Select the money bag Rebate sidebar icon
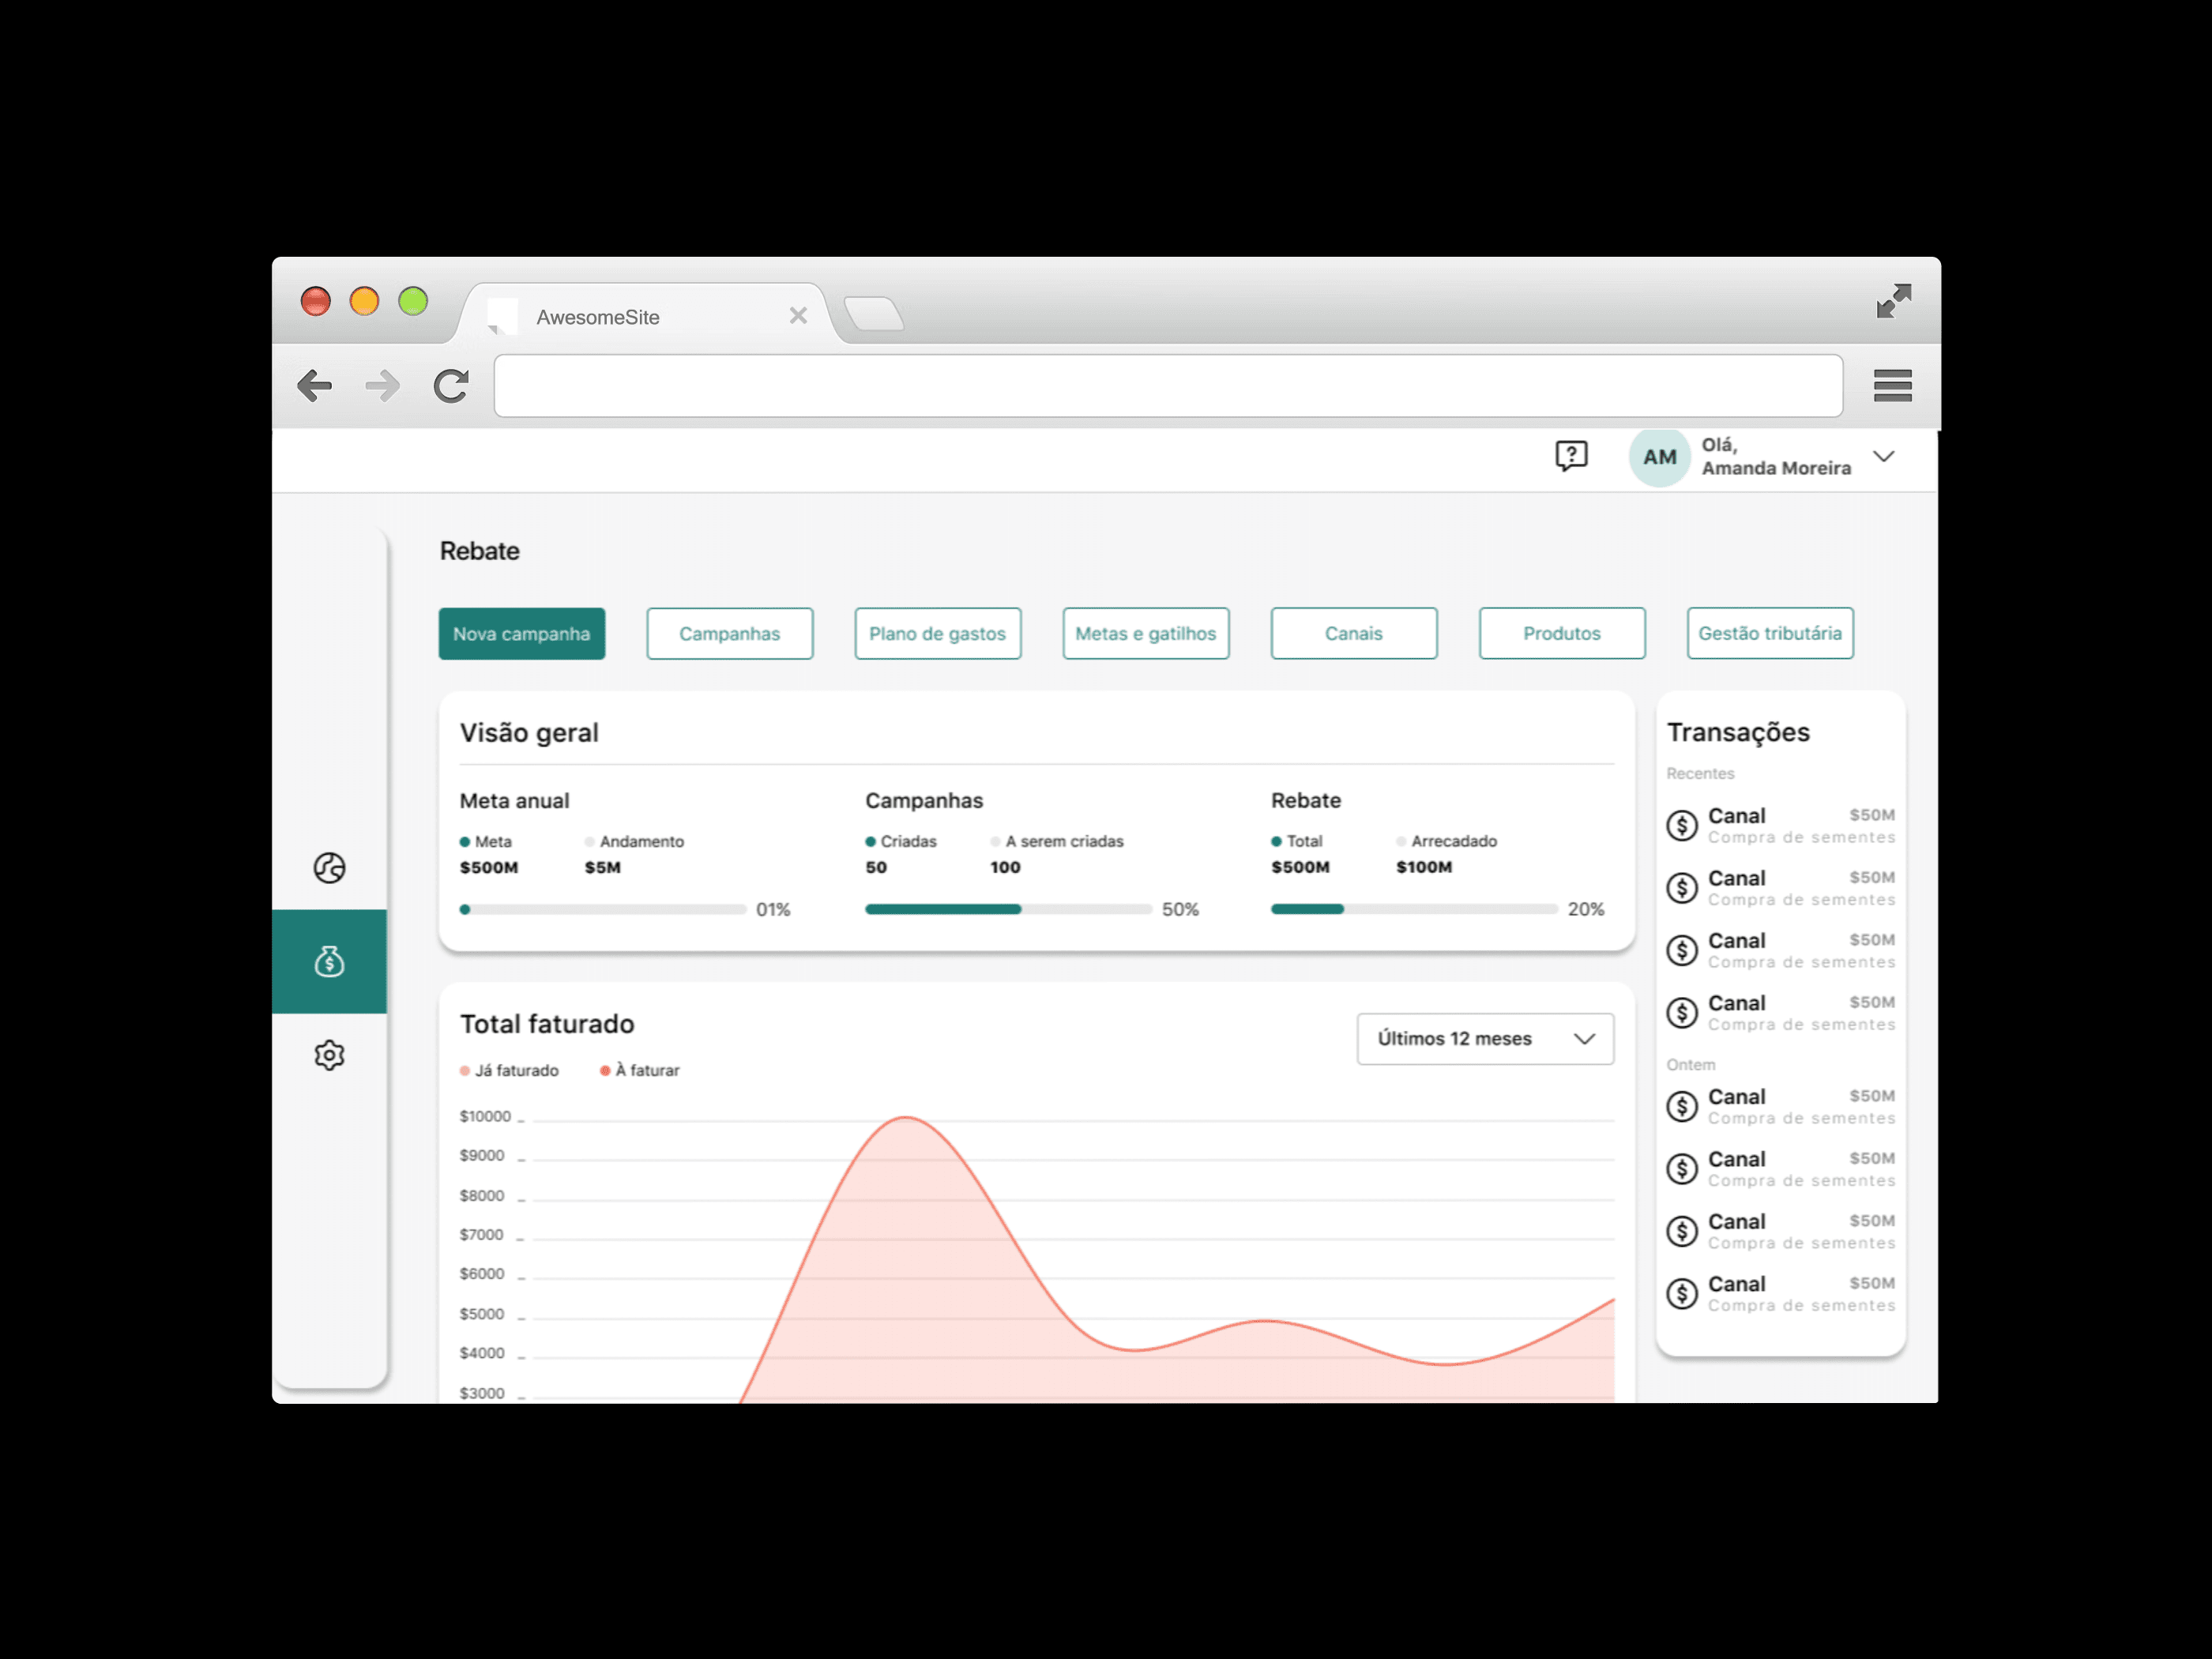Viewport: 2212px width, 1659px height. click(329, 962)
